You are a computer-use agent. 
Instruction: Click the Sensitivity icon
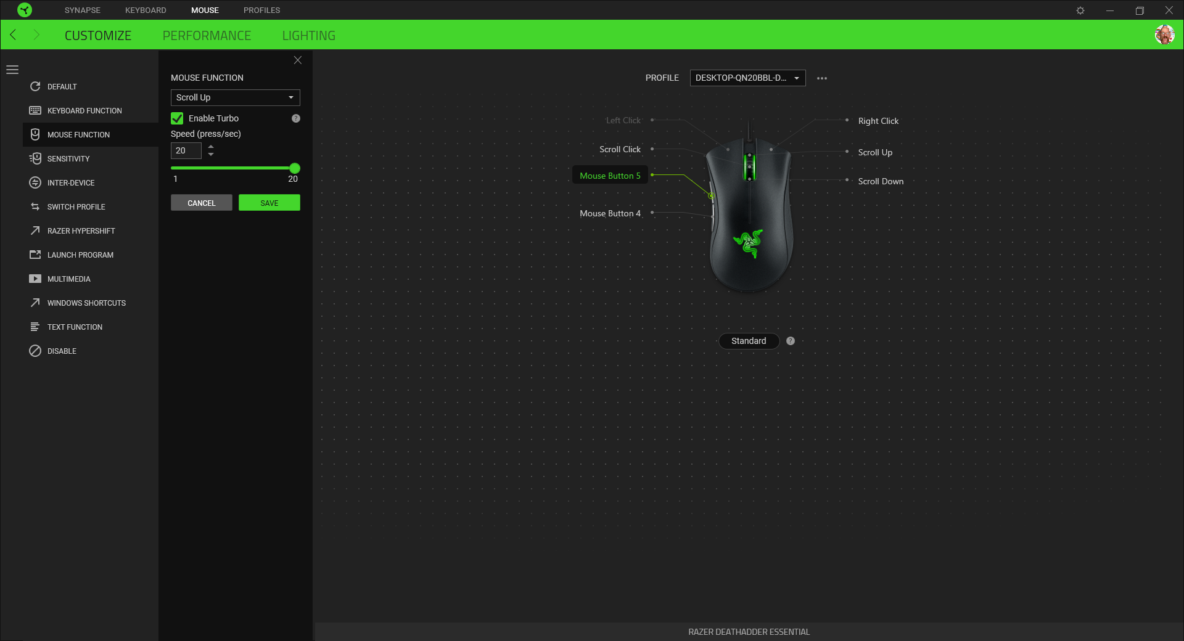point(35,158)
